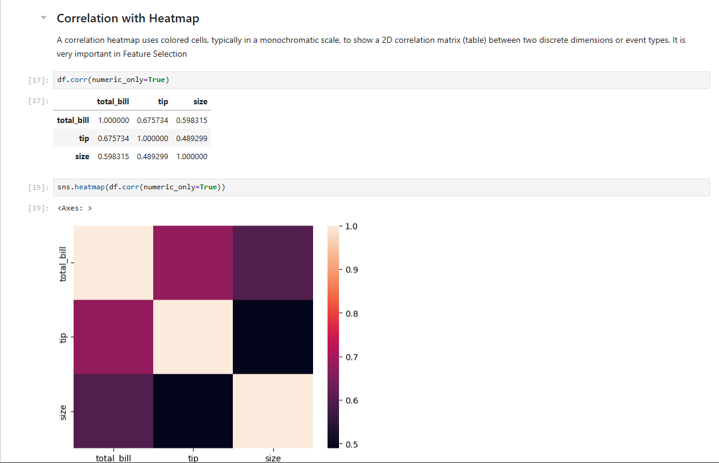The width and height of the screenshot is (719, 463).
Task: Click the df.corr code cell input
Action: coord(381,80)
